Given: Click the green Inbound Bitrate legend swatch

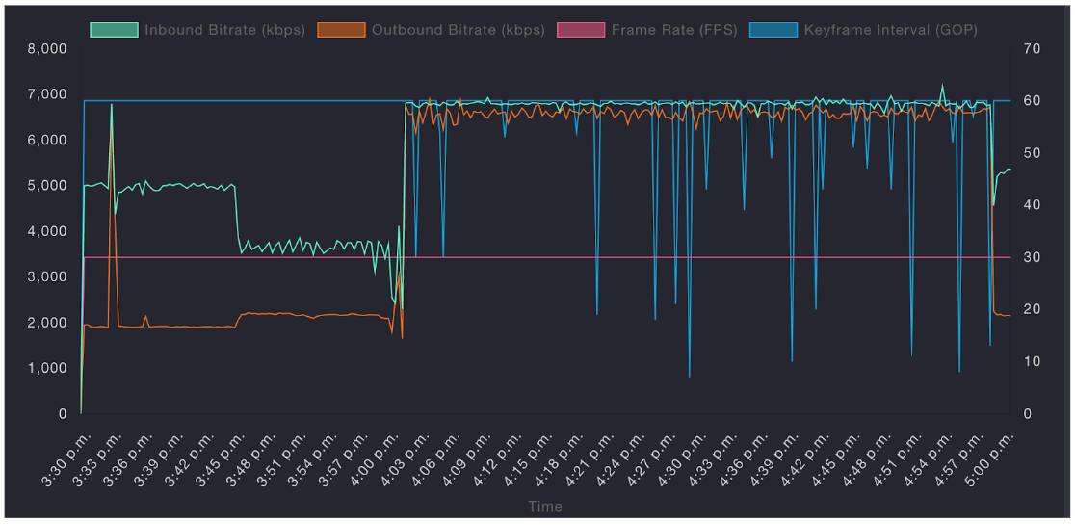Looking at the screenshot, I should [114, 30].
